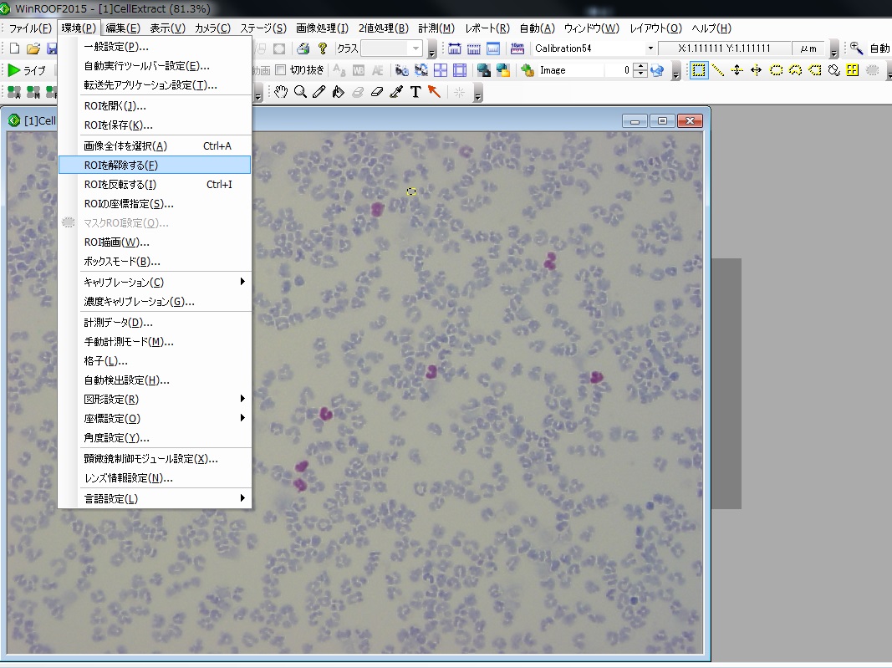This screenshot has width=892, height=668.
Task: Open 一般設定 from the menu
Action: click(x=155, y=46)
